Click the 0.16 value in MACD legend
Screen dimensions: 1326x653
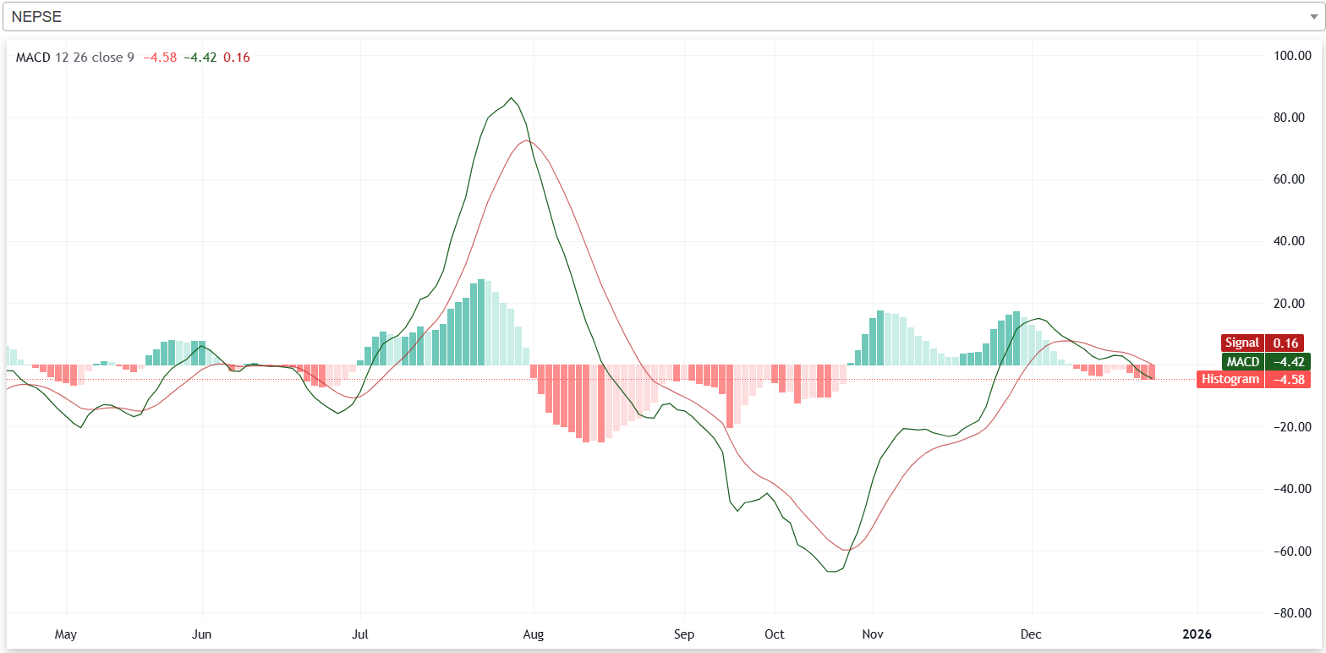pyautogui.click(x=237, y=58)
